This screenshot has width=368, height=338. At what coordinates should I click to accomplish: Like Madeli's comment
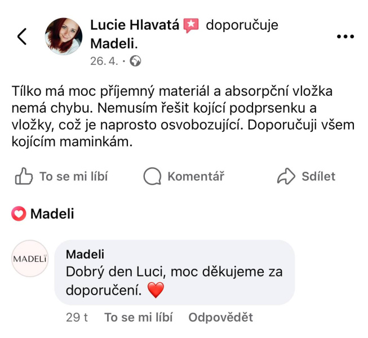[138, 317]
